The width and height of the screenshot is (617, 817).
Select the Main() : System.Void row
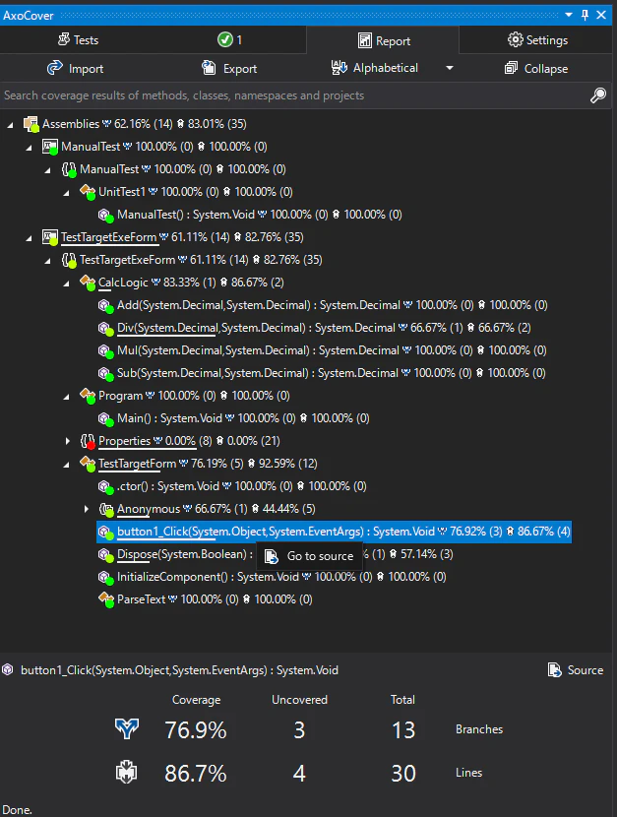(234, 418)
